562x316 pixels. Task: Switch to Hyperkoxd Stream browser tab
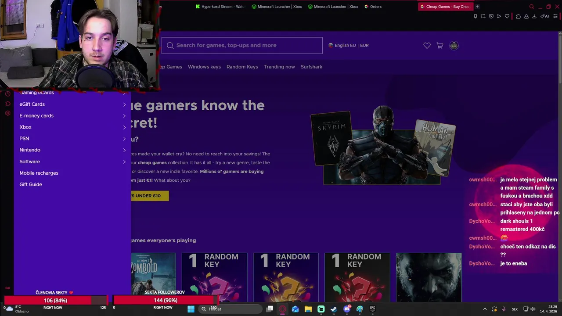220,7
